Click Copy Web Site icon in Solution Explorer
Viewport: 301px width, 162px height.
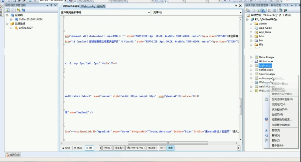[x=281, y=10]
